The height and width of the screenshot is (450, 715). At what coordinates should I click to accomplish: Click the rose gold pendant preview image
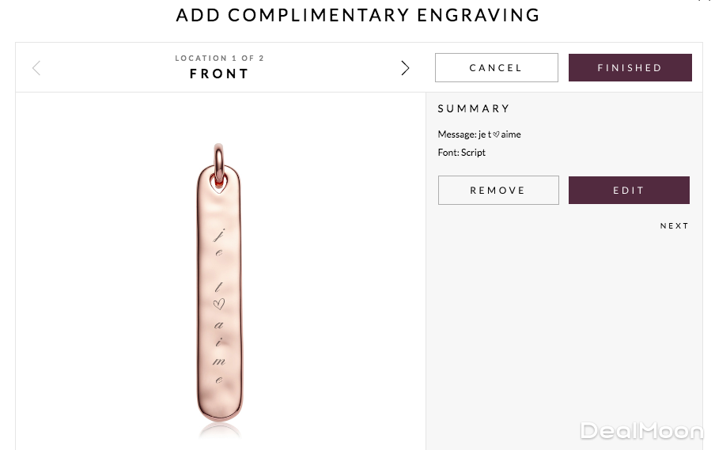pos(219,293)
